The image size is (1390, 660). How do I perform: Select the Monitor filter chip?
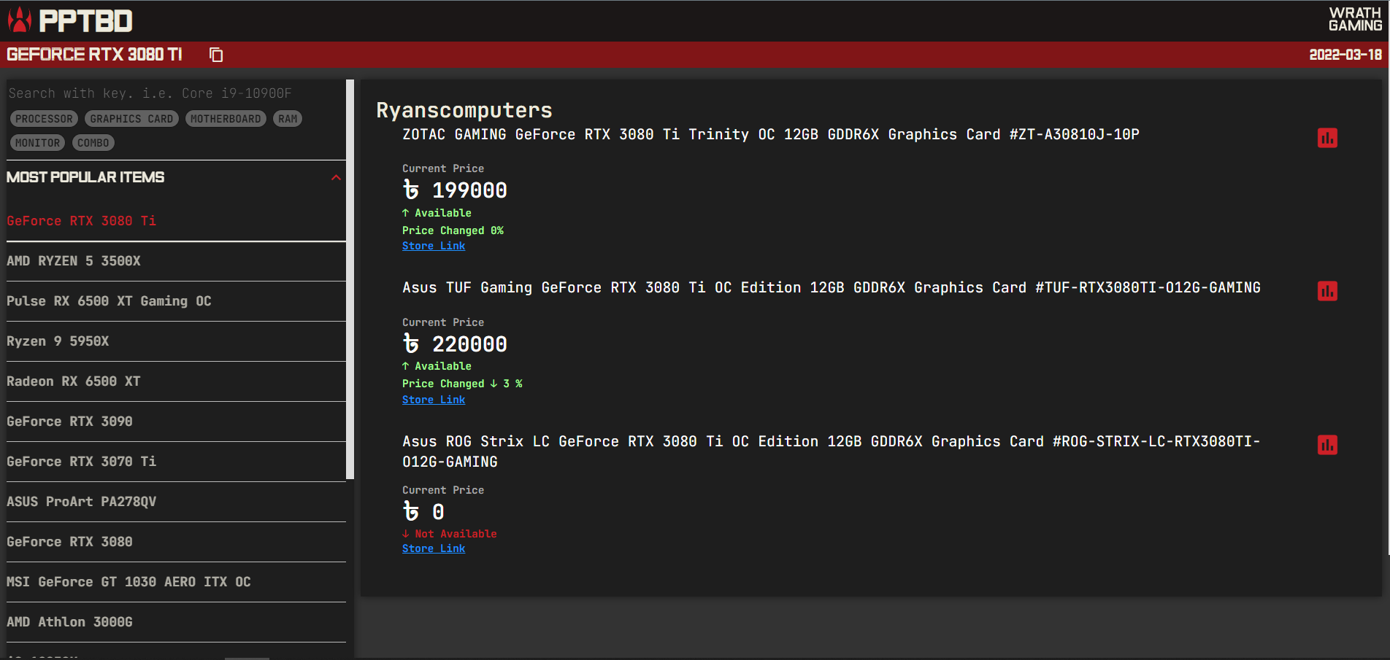(37, 143)
